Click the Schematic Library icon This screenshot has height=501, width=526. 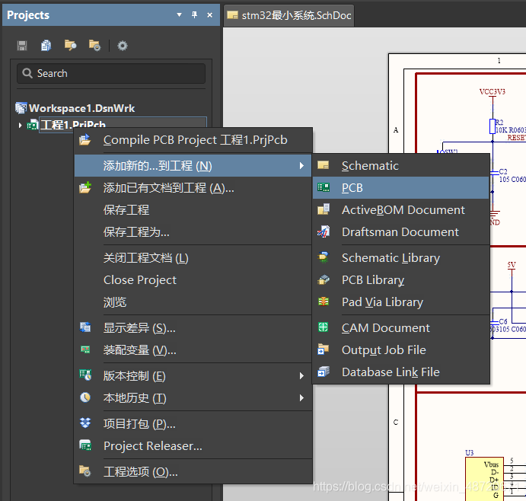point(324,257)
